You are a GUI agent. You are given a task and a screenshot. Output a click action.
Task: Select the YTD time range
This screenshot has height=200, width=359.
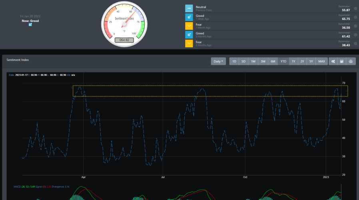click(283, 61)
